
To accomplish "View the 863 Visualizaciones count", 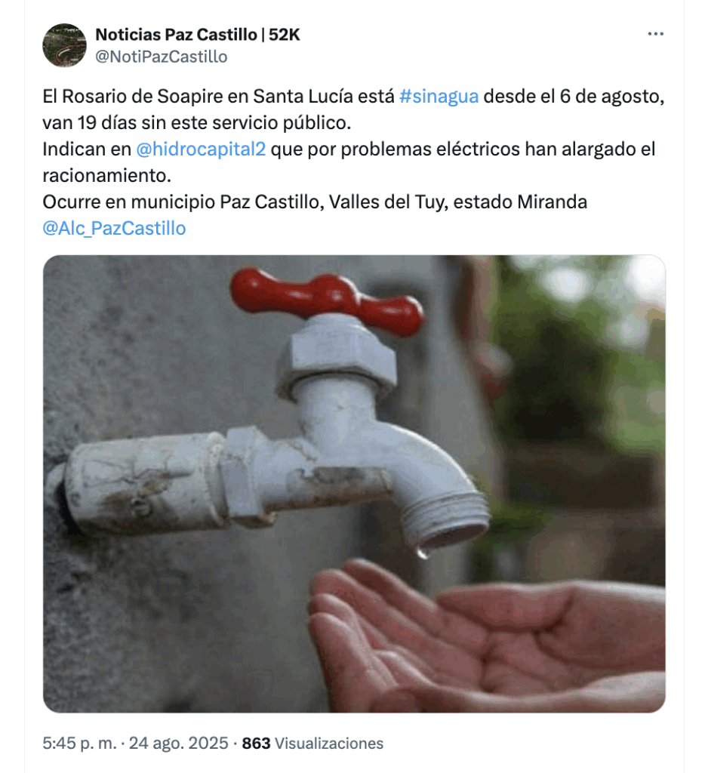I will pyautogui.click(x=312, y=743).
